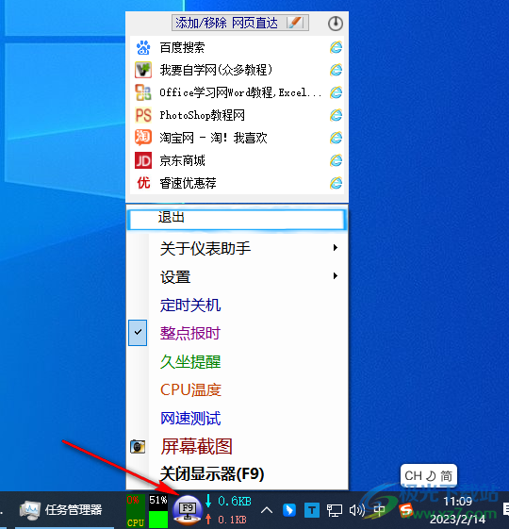Click the PS PhotoShop icon
The image size is (509, 529).
143,115
